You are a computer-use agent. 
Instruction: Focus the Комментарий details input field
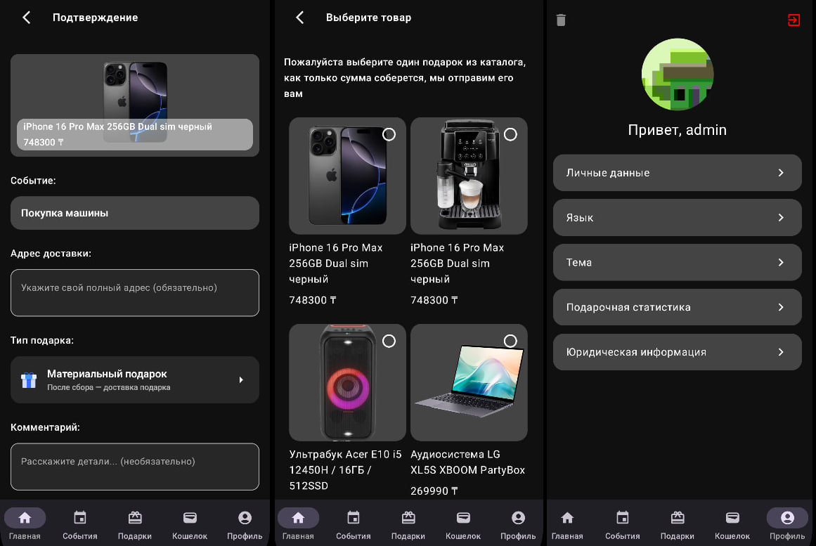[135, 467]
